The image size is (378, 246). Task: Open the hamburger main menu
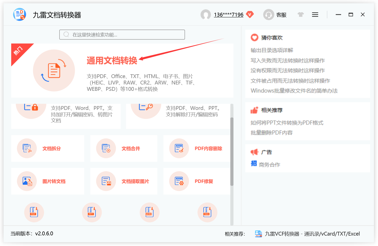(x=315, y=15)
